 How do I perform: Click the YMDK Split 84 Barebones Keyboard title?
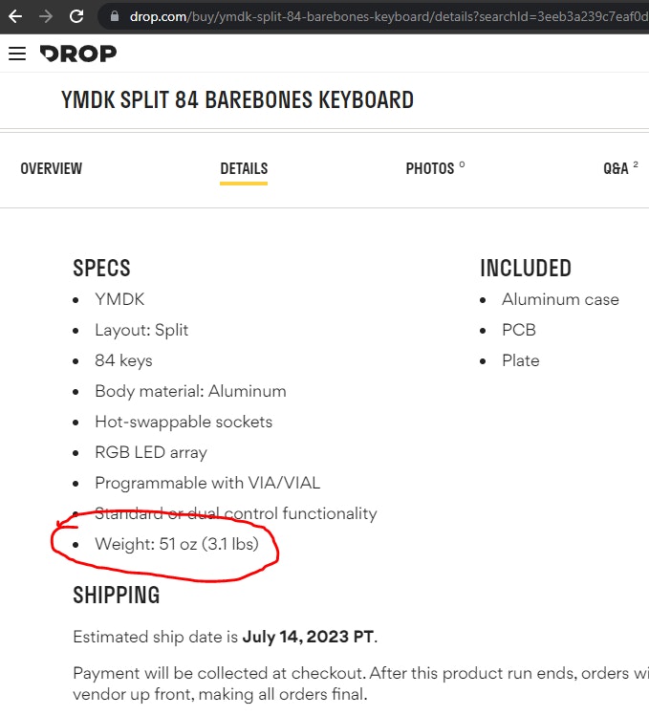click(x=237, y=99)
